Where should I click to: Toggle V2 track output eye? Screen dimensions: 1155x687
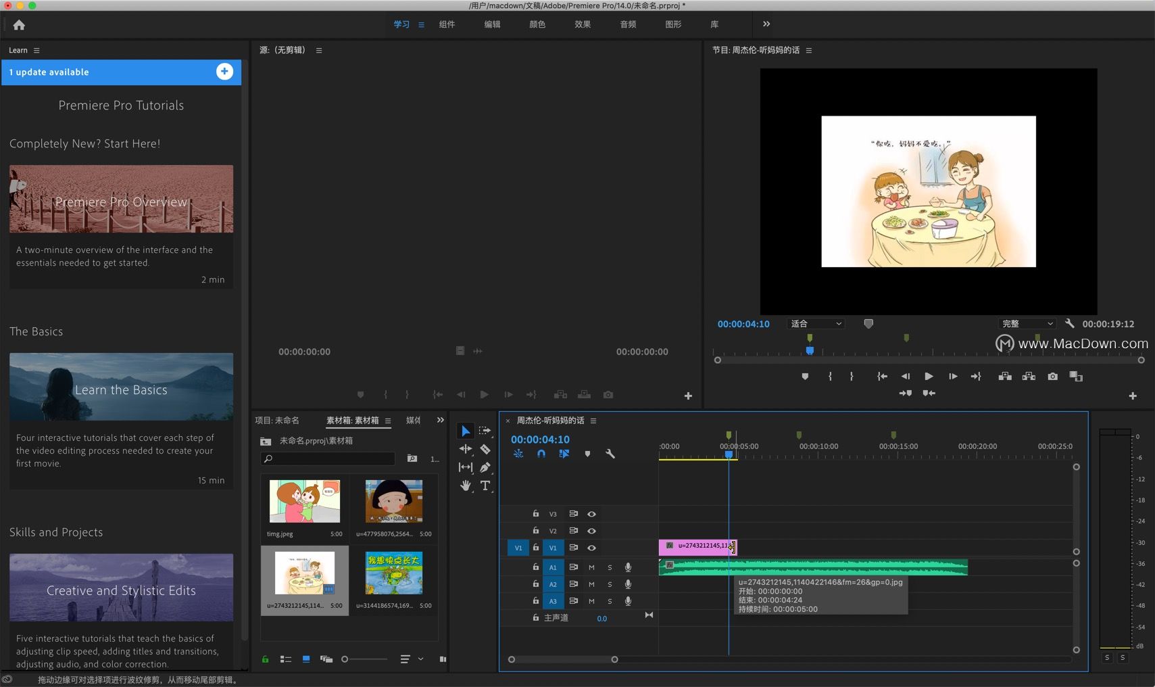(591, 531)
